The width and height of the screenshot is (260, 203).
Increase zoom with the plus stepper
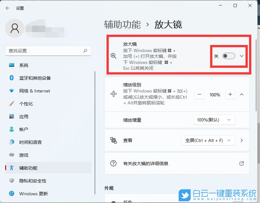[230, 94]
